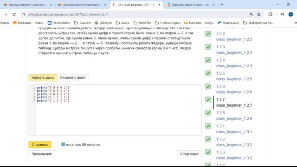Open problem 1.2.2 class_beginner_1.2.2
Image resolution: width=297 pixels, height=167 pixels.
click(234, 37)
